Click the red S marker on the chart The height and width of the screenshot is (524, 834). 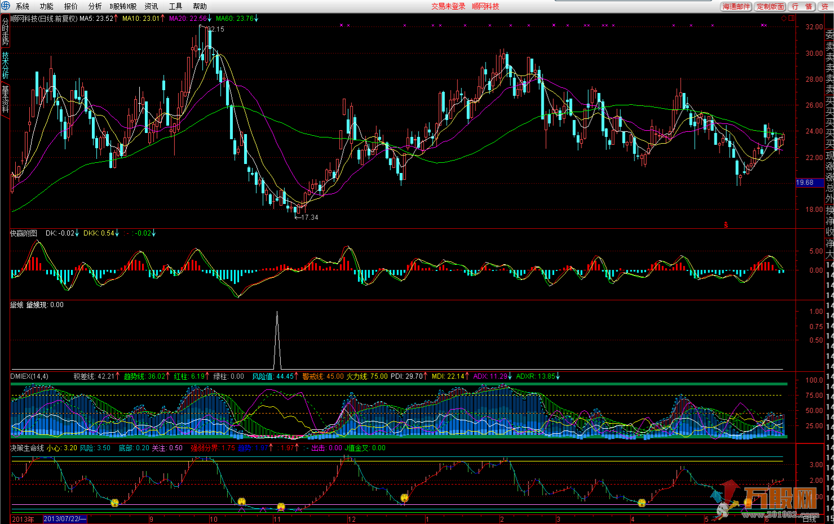pos(726,225)
